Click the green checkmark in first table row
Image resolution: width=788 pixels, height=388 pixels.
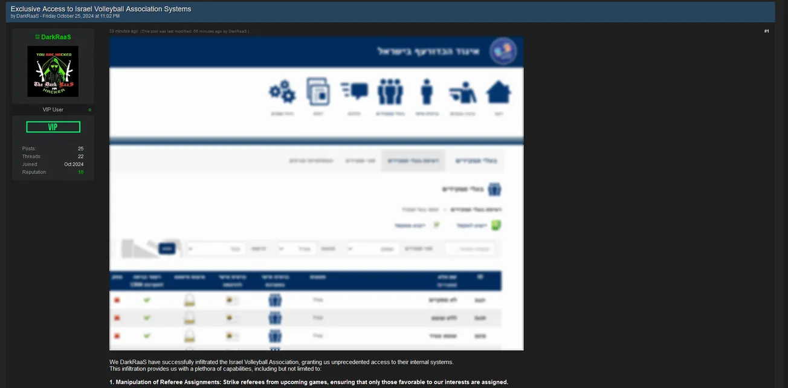(147, 300)
